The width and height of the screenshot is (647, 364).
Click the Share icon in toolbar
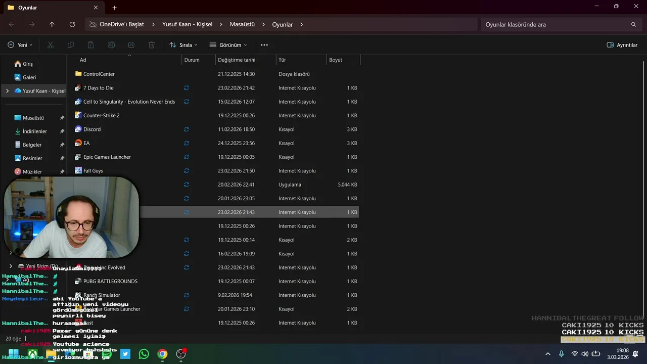[x=131, y=45]
